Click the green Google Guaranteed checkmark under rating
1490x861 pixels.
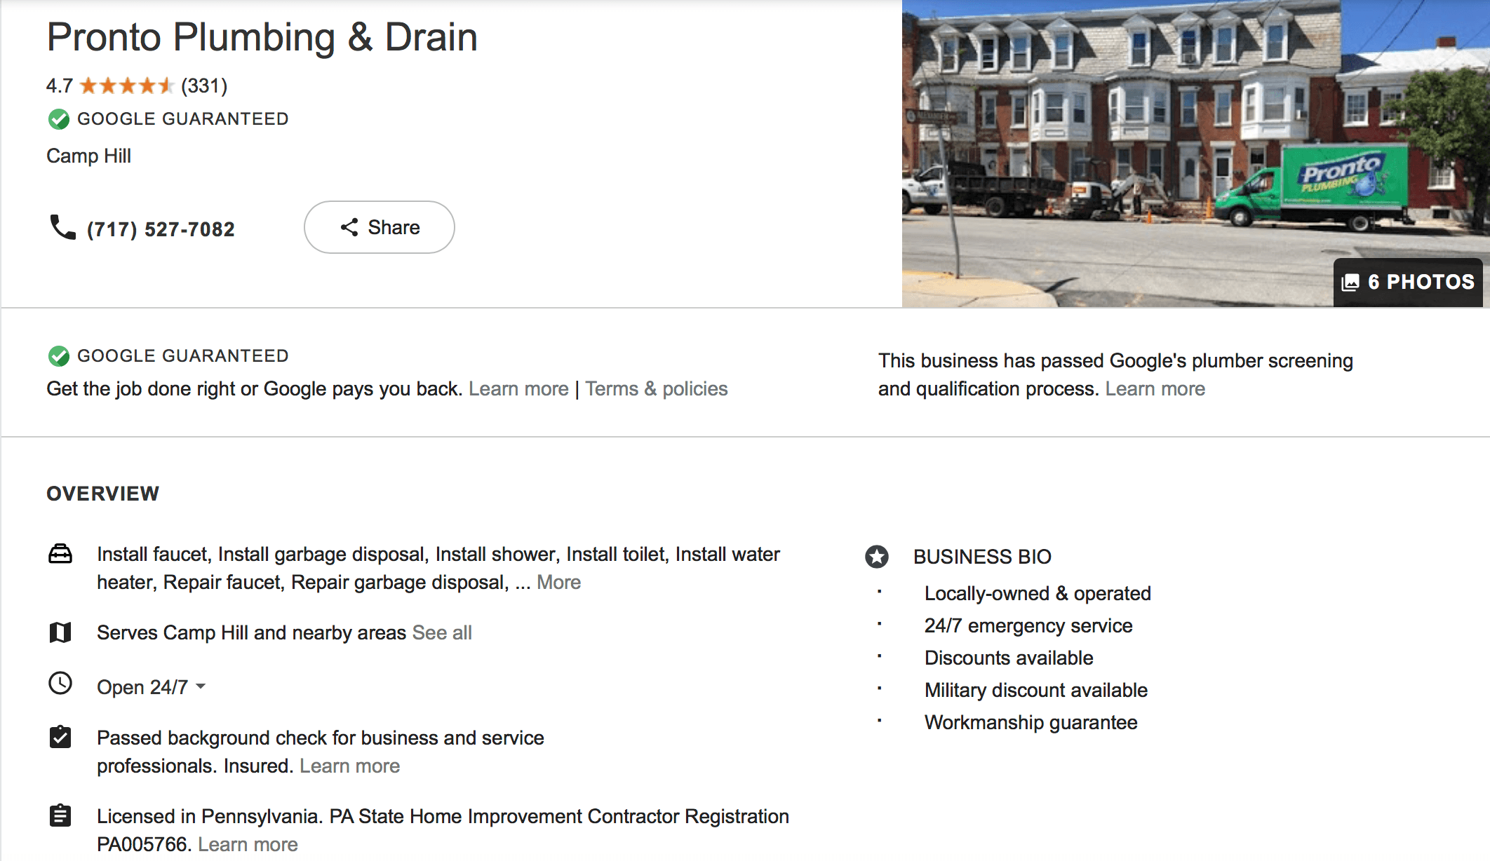tap(59, 119)
